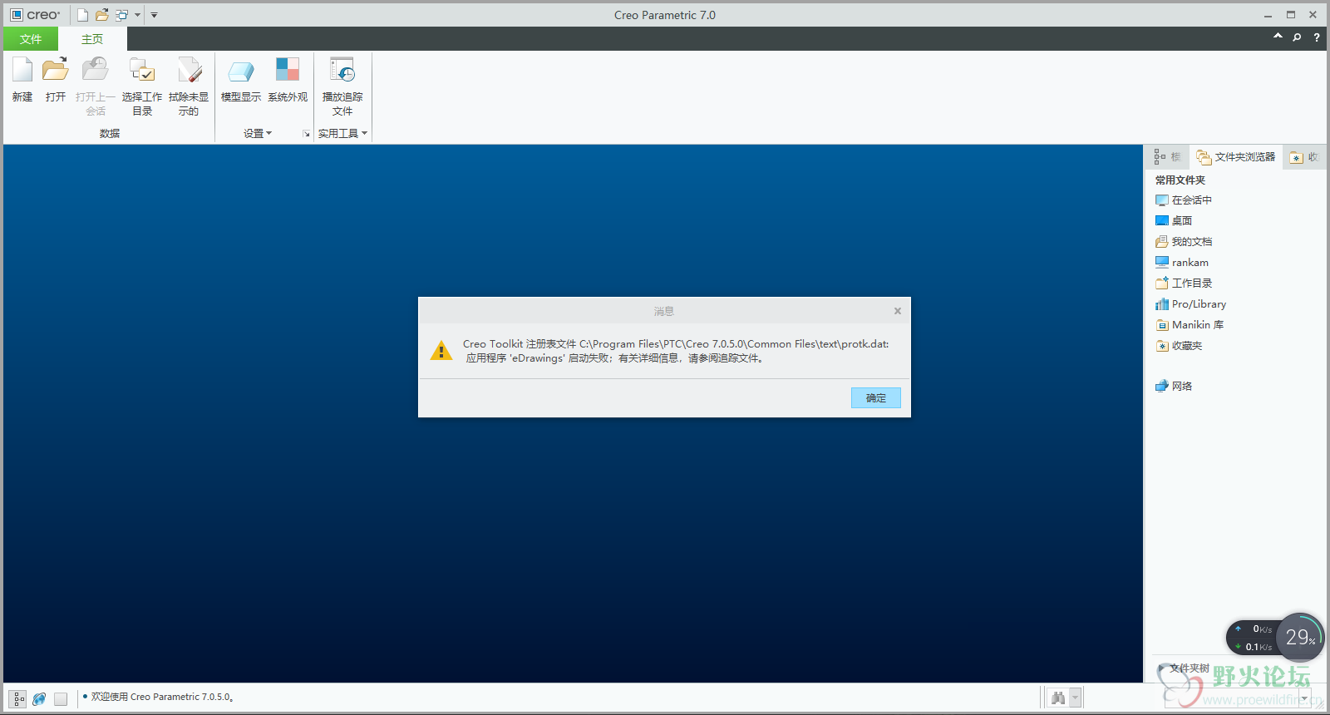Click the 常用文件夹 heading
Viewport: 1330px width, 715px height.
point(1180,180)
